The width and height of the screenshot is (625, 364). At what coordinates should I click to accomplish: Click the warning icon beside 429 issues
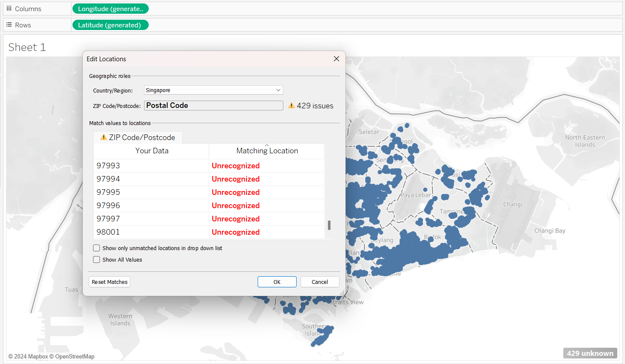pyautogui.click(x=291, y=106)
